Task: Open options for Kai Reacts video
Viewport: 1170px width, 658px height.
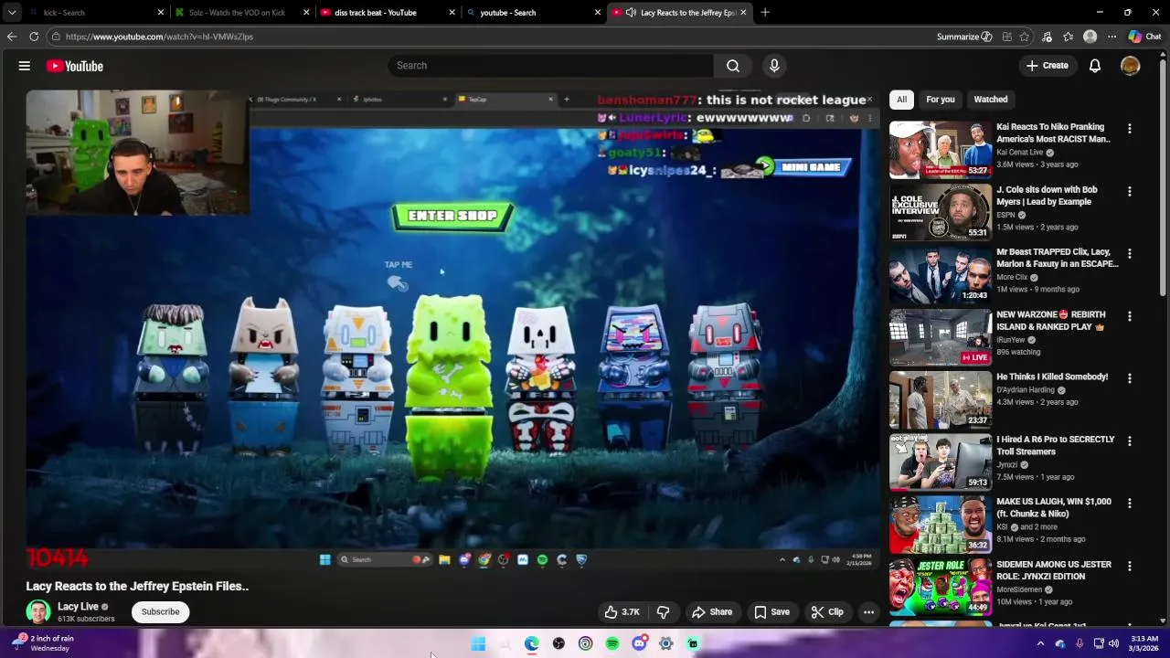Action: point(1130,129)
